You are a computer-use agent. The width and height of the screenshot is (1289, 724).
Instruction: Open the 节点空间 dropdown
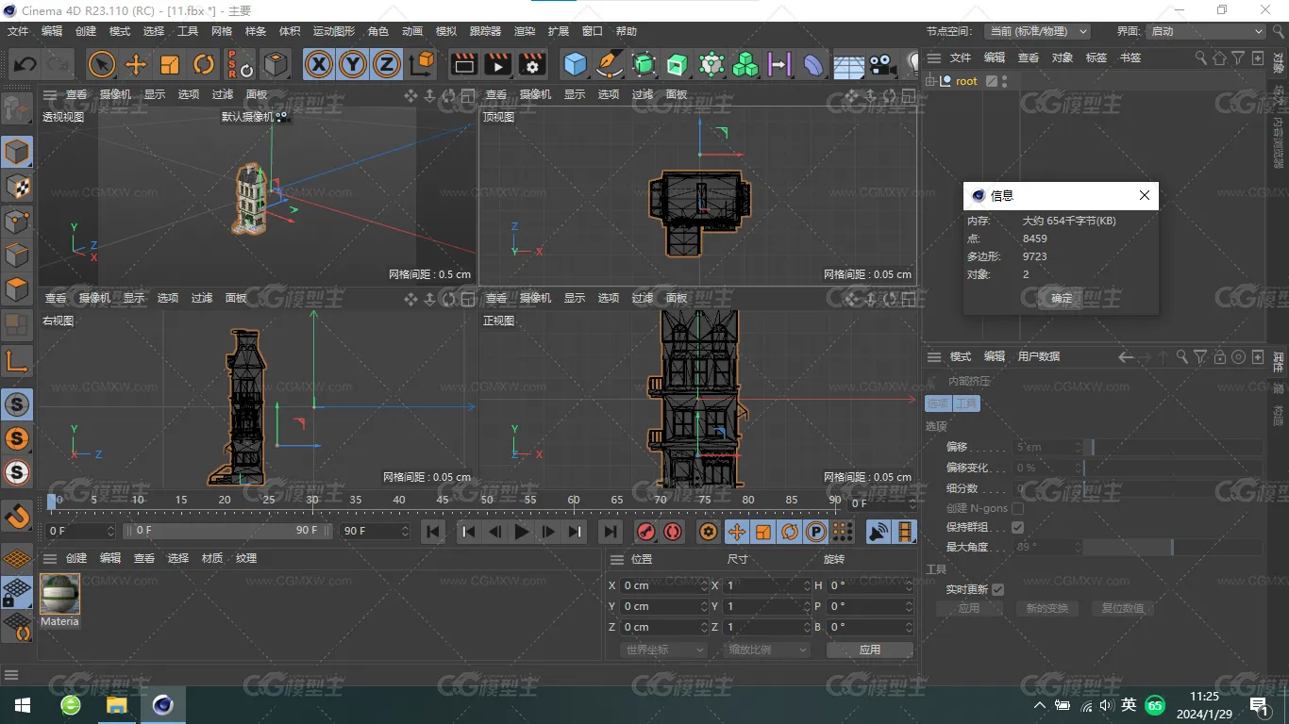click(1037, 31)
